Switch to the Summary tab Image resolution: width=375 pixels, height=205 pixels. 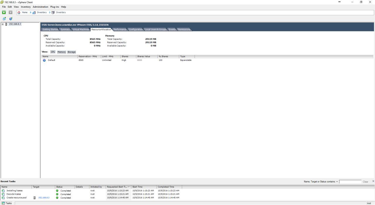click(65, 29)
